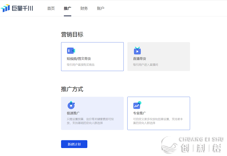This screenshot has height=156, width=227.
Task: Click the 专业推广 description text
Action: point(158,121)
